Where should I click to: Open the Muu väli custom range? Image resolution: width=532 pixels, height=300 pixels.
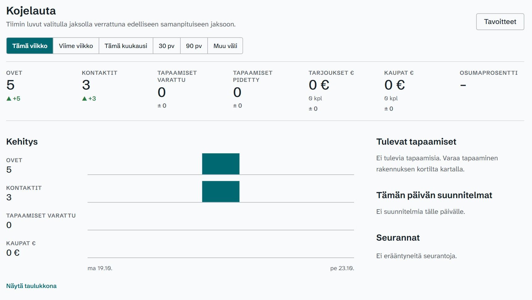(x=225, y=46)
